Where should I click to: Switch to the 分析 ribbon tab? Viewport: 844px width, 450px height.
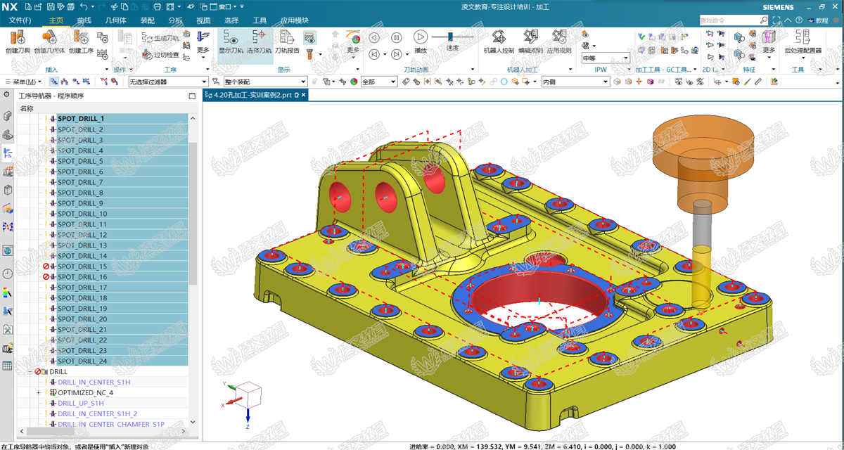(x=175, y=20)
